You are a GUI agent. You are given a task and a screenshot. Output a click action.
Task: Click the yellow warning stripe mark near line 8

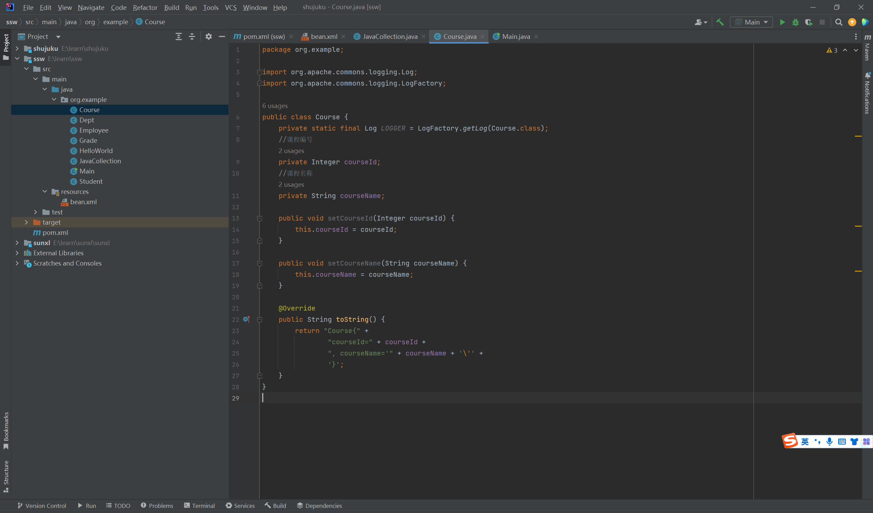(858, 136)
